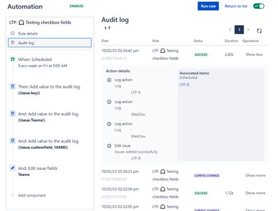Viewport: 278px width, 211px height.
Task: Click the first WebDev log value
Action: point(138,114)
